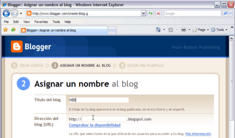
Task: Click the browser Back arrow button
Action: [6, 13]
